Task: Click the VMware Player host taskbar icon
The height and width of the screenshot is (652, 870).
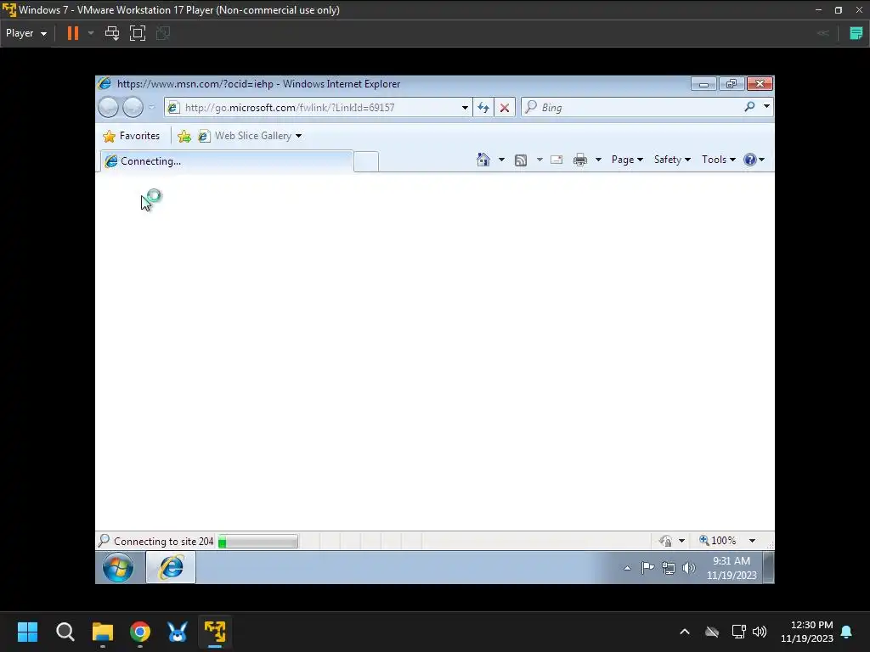Action: 215,632
